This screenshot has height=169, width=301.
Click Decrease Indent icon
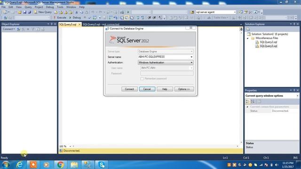(150, 18)
